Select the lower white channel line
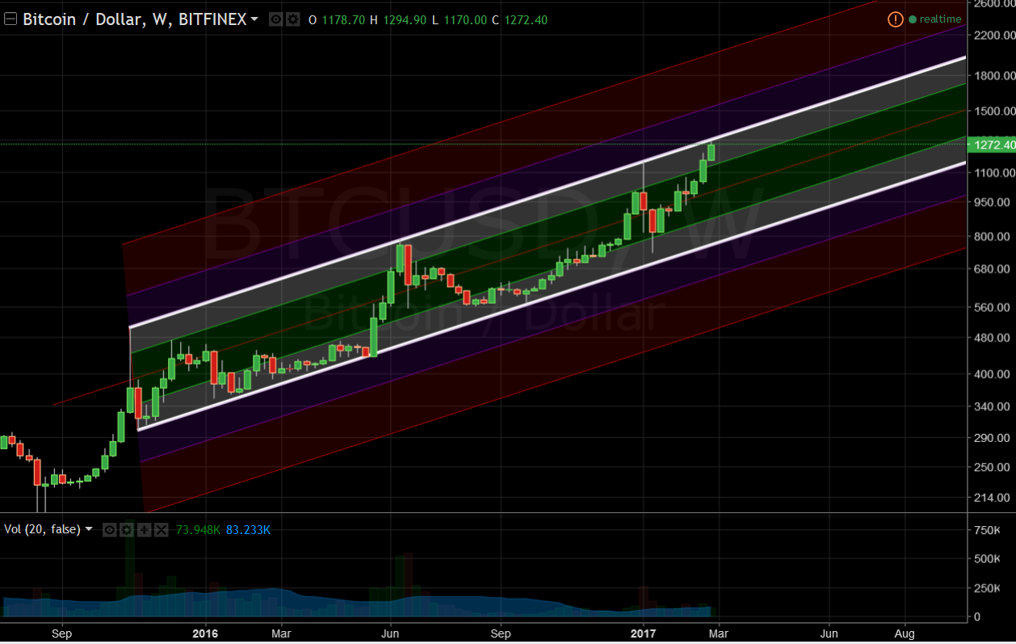The height and width of the screenshot is (644, 1016). tap(552, 297)
